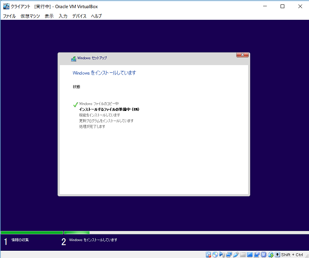Click the Shift + Ctrl host key label
The width and height of the screenshot is (309, 258).
(292, 255)
